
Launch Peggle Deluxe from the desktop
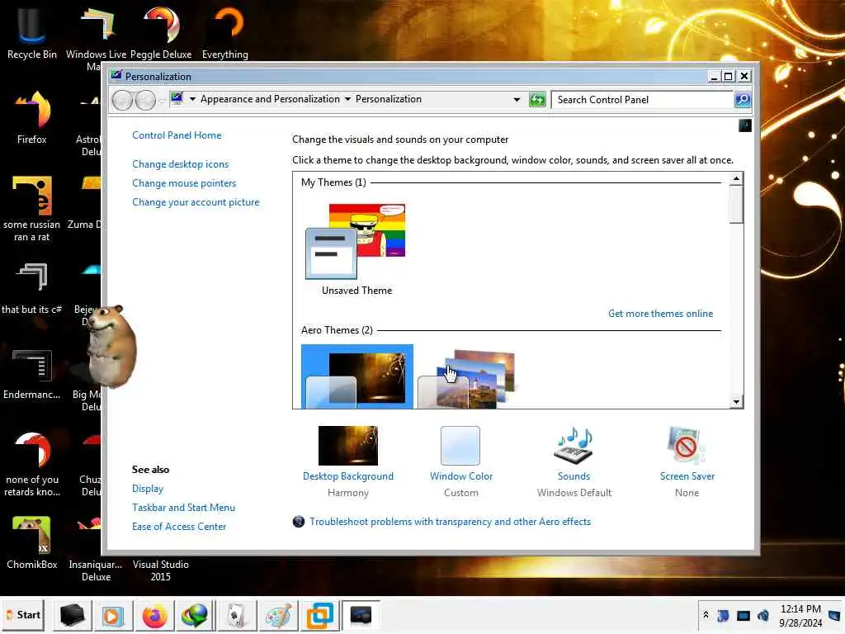click(x=161, y=32)
